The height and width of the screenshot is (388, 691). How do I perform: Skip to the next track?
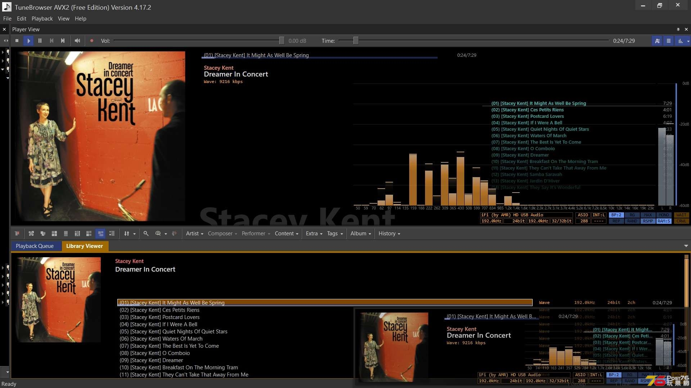pyautogui.click(x=63, y=41)
